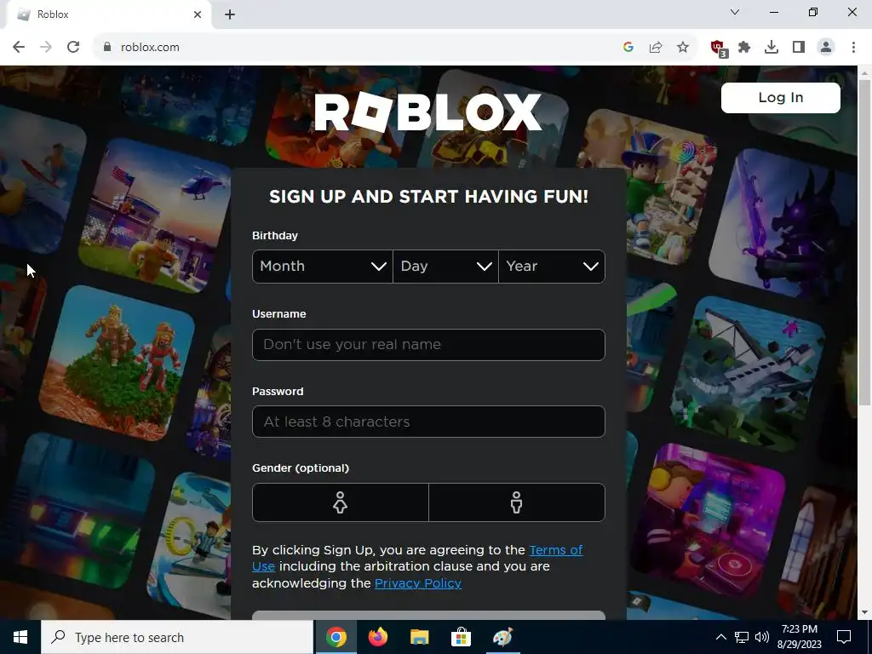The width and height of the screenshot is (872, 654).
Task: Open the Privacy Policy link
Action: [417, 583]
